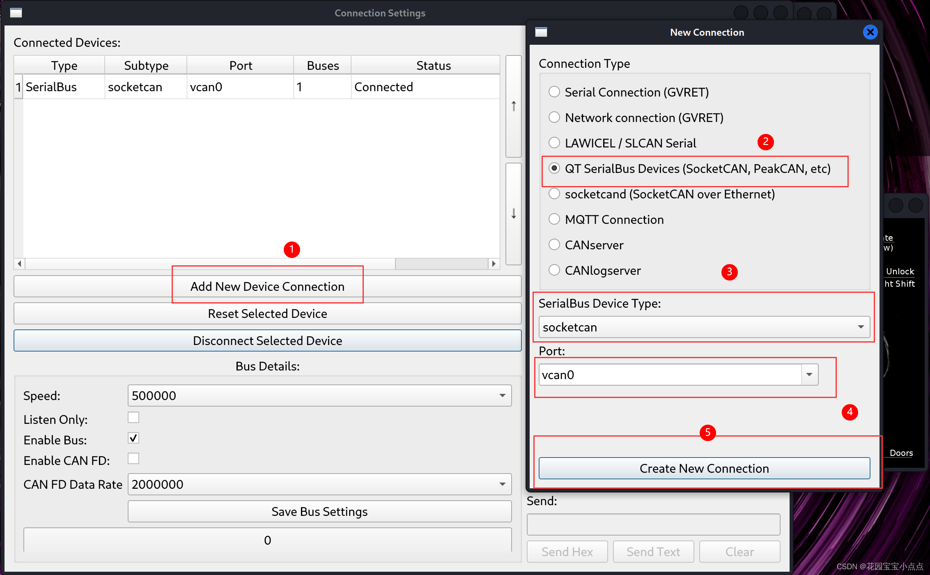The width and height of the screenshot is (930, 575).
Task: Select the SerialBus cell in device table
Action: [64, 87]
